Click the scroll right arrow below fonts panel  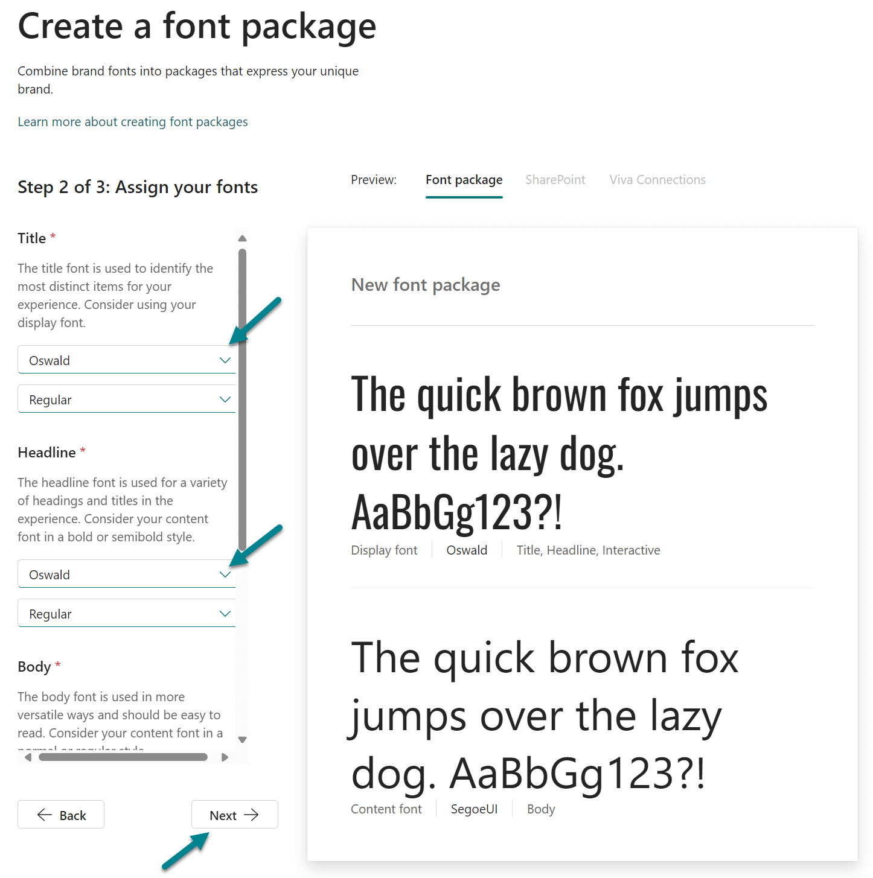pyautogui.click(x=225, y=757)
